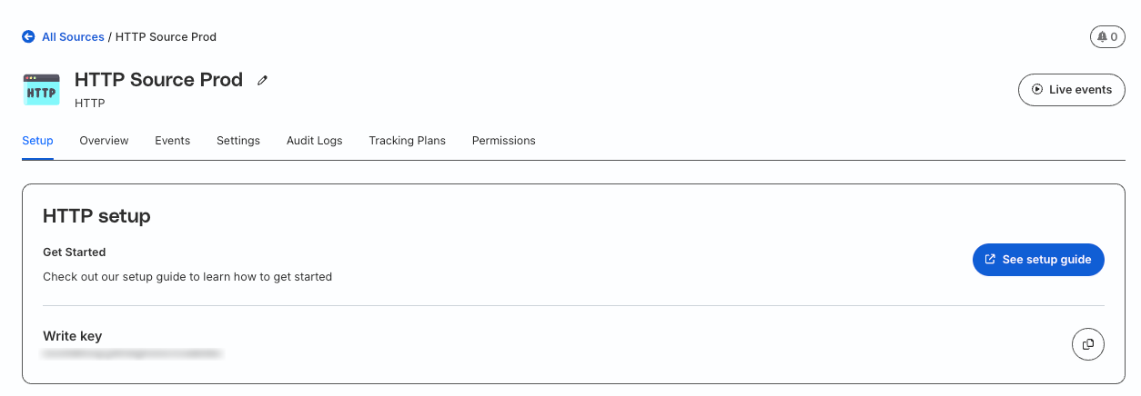Viewport: 1141px width, 396px height.
Task: Switch to the Overview tab
Action: pos(104,141)
